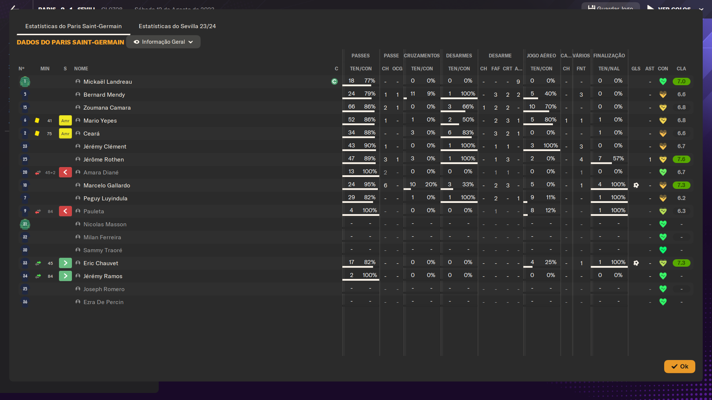Switch to Estatísticas do Sevilla 23/24 tab
The image size is (712, 400).
click(x=177, y=26)
